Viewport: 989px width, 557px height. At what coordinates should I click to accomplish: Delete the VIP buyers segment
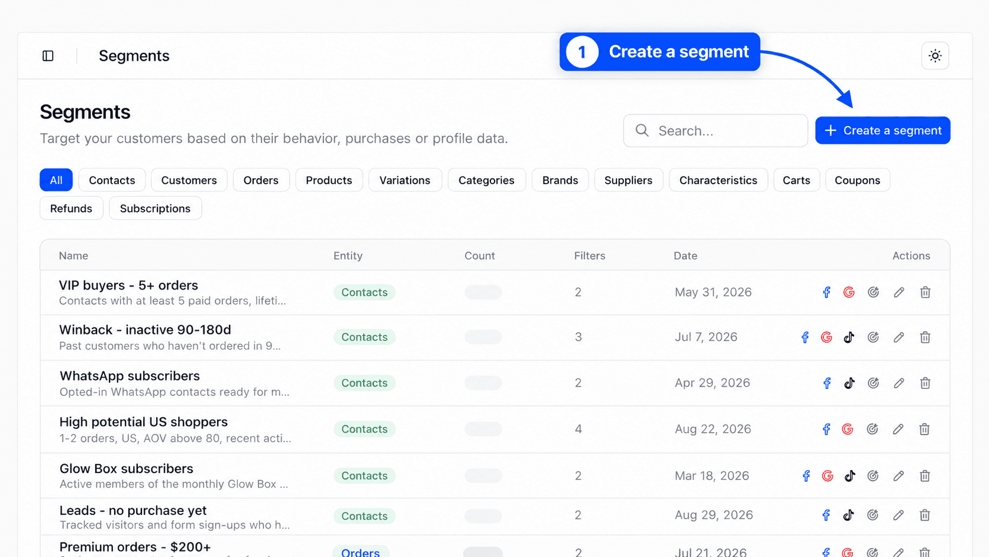coord(925,292)
